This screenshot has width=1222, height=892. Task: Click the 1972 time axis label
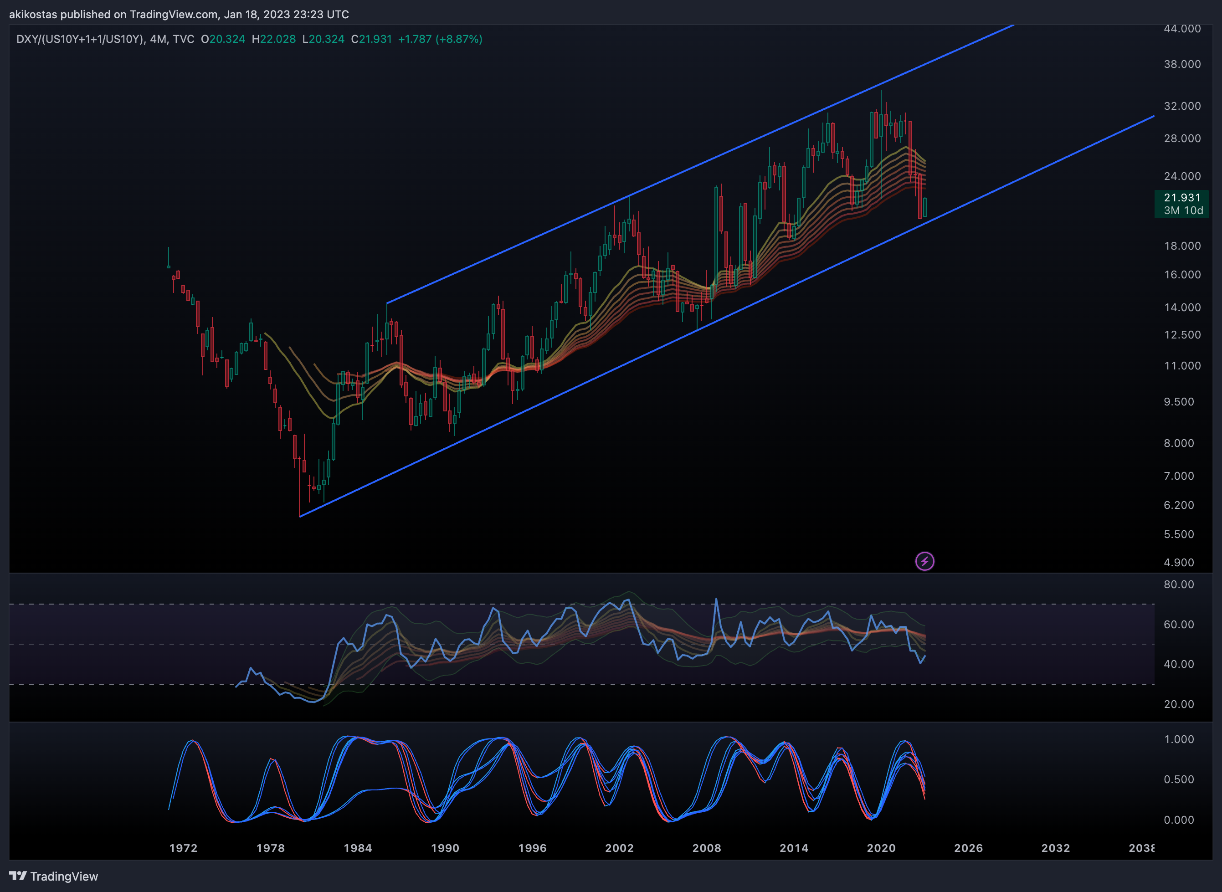184,848
